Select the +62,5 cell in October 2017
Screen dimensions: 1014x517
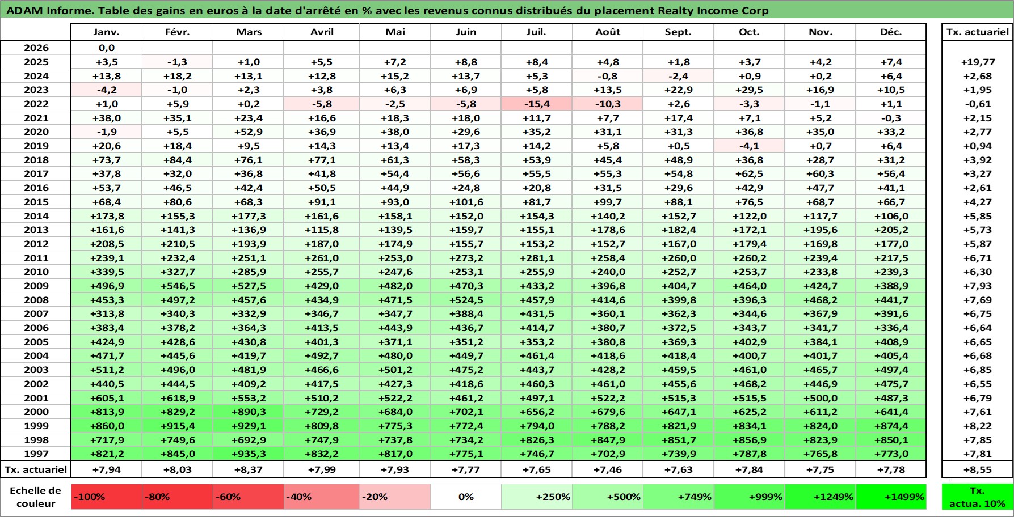(x=749, y=173)
